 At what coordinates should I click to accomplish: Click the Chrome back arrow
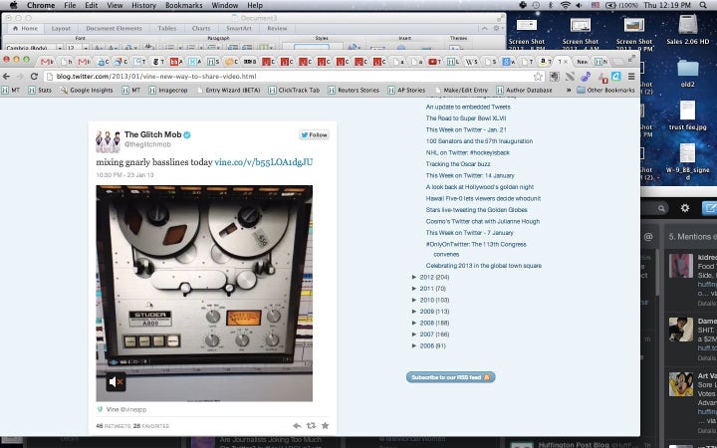(x=6, y=77)
